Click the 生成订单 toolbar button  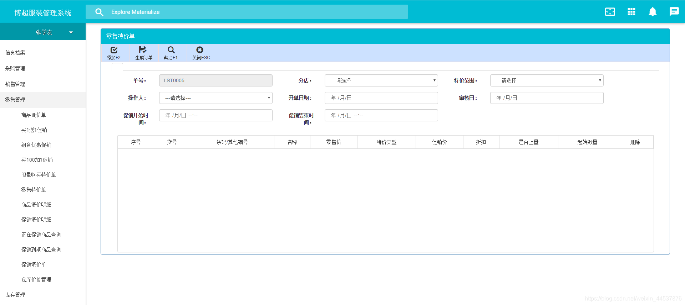[143, 53]
